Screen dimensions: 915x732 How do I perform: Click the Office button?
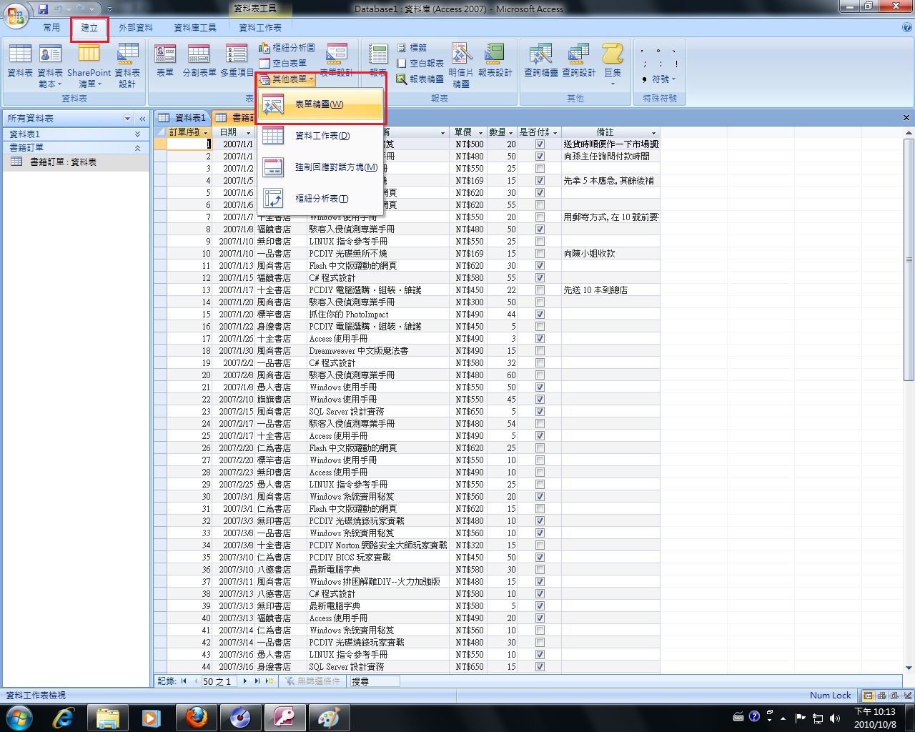(x=16, y=14)
